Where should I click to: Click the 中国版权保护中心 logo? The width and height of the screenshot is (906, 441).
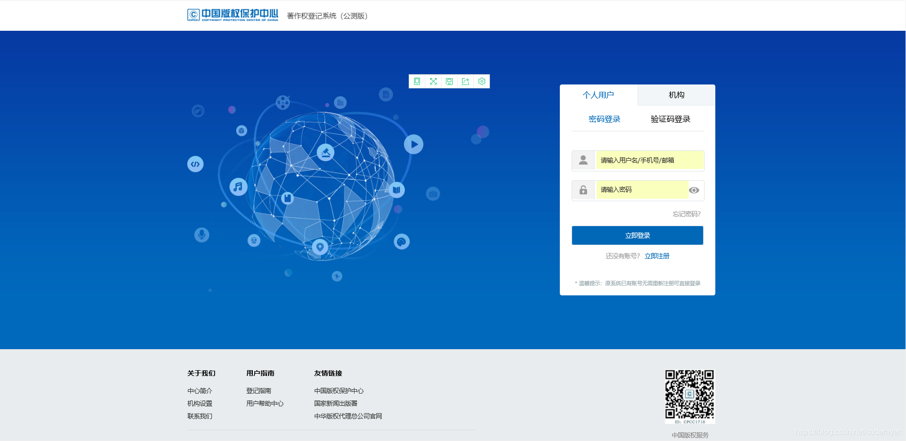tap(233, 15)
